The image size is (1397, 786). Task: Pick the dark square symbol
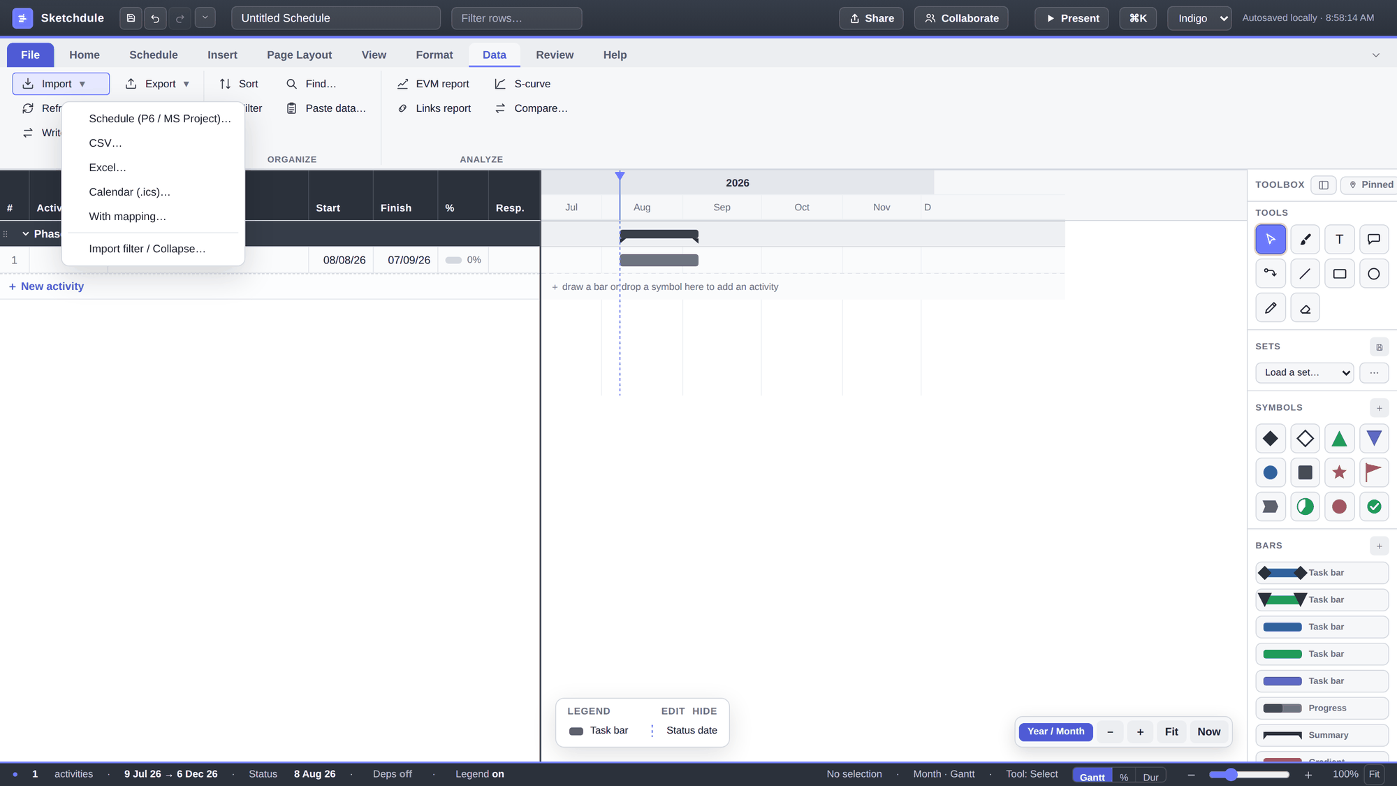pyautogui.click(x=1305, y=472)
